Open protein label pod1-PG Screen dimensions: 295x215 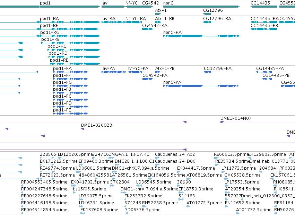pyautogui.click(x=62, y=82)
